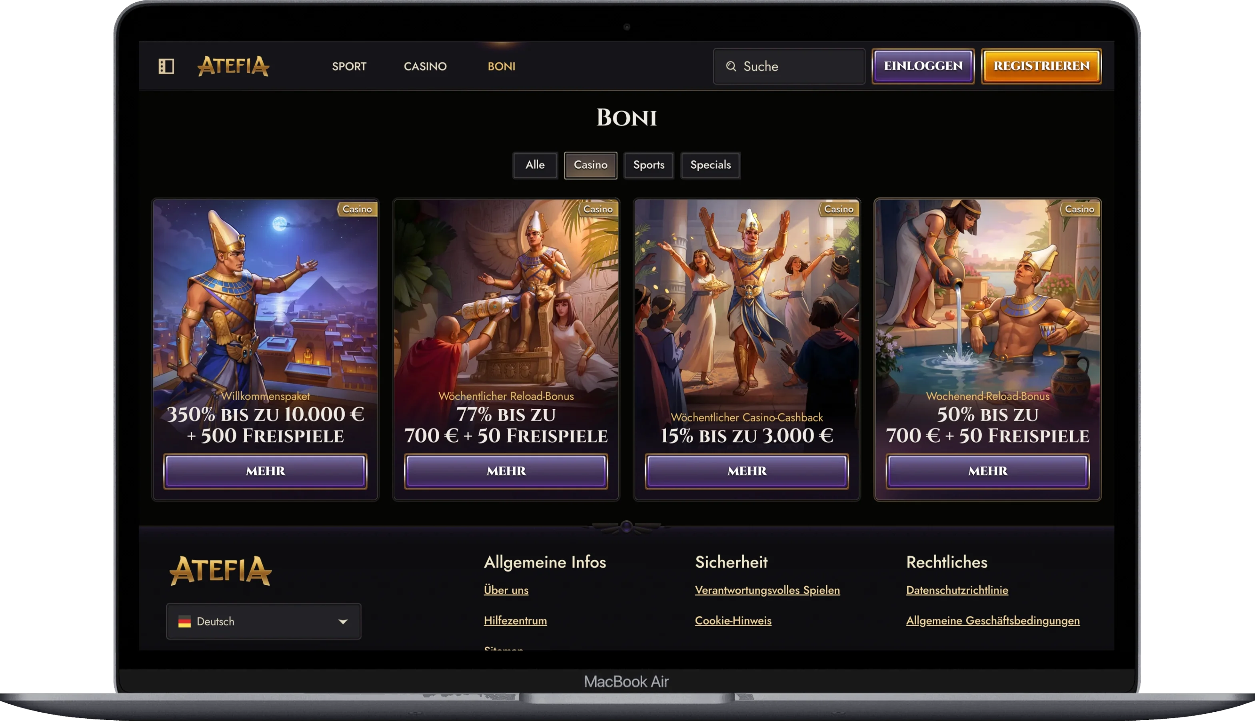Click the Atefia logo in header
1255x721 pixels.
233,66
